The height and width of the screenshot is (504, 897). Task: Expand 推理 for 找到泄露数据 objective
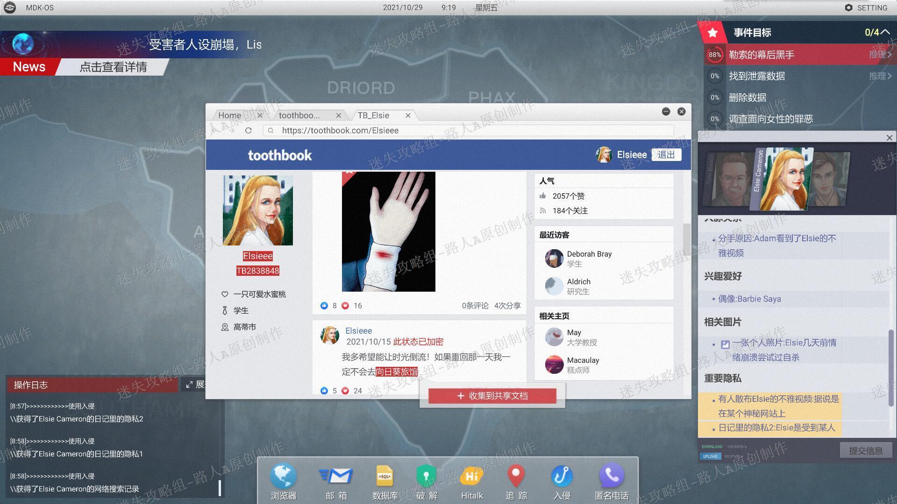(880, 76)
